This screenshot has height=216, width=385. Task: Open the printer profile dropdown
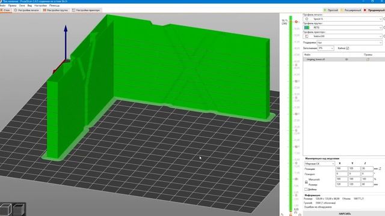343,36
